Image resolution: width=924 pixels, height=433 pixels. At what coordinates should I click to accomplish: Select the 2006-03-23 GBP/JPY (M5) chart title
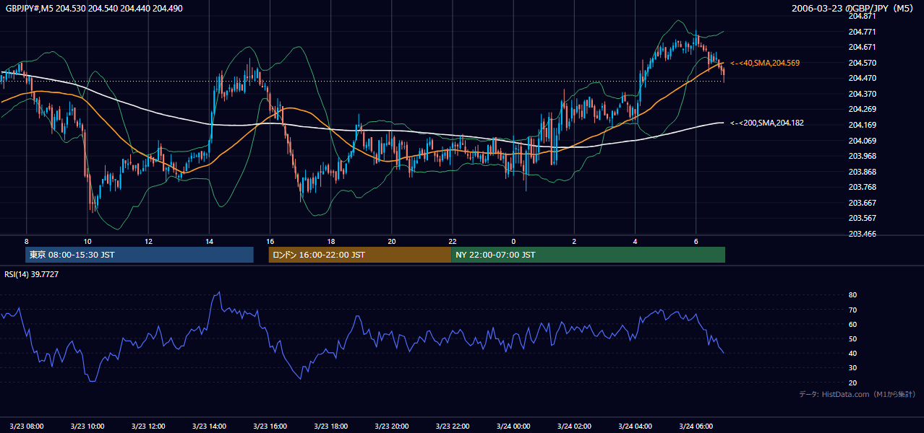point(853,8)
